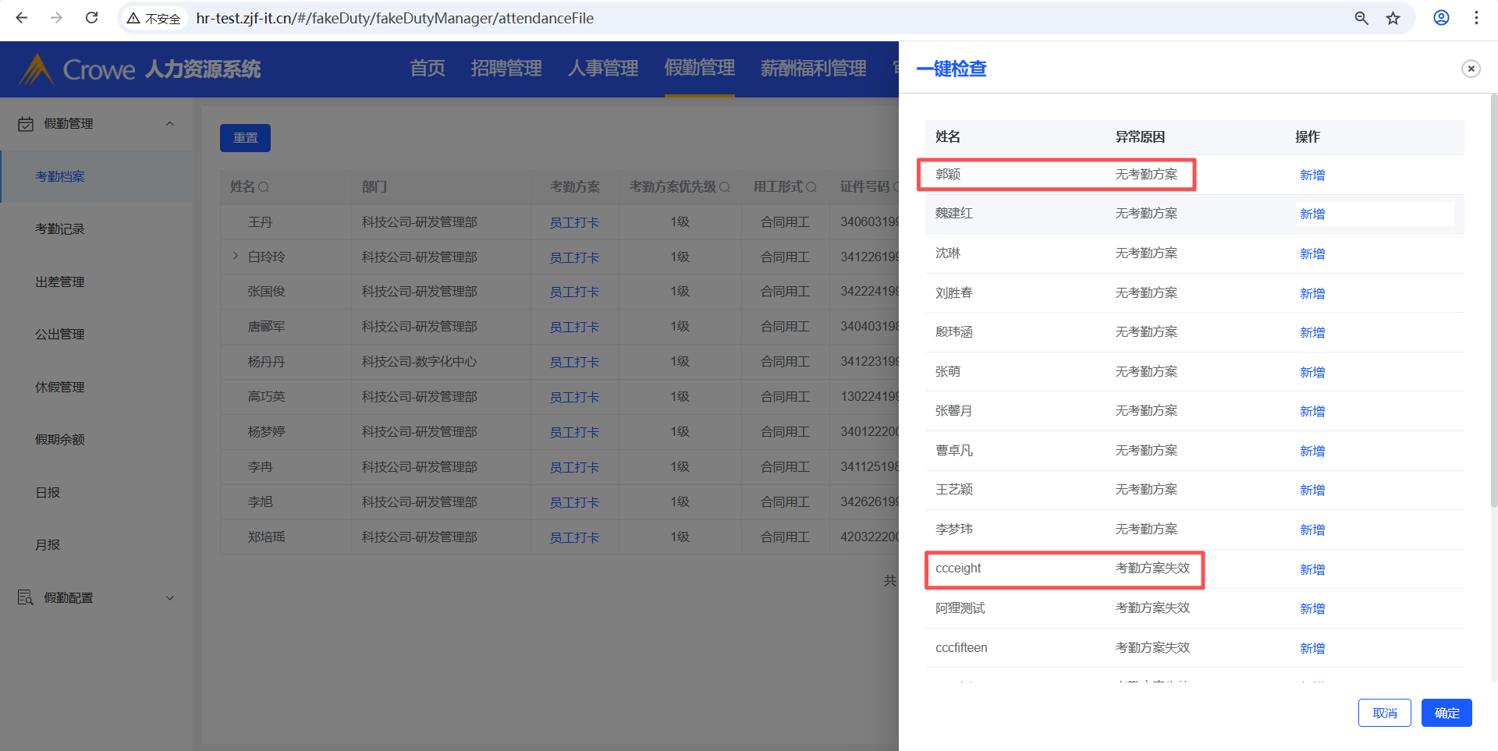The width and height of the screenshot is (1498, 751).
Task: Open Chrome three-dot menu
Action: [x=1476, y=18]
